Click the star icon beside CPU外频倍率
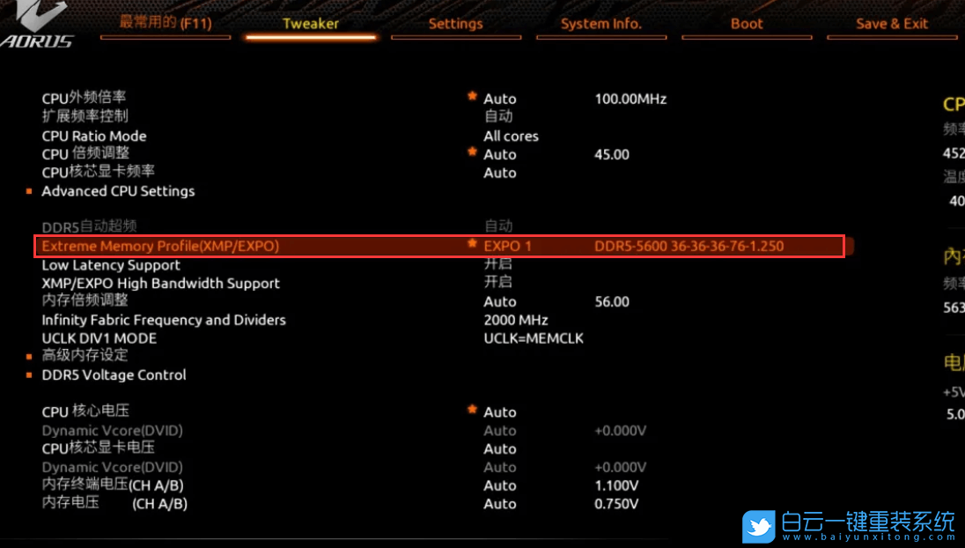Viewport: 965px width, 548px height. click(x=473, y=96)
